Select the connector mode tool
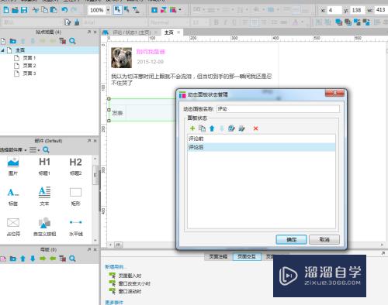The image size is (388, 305). pos(136,10)
